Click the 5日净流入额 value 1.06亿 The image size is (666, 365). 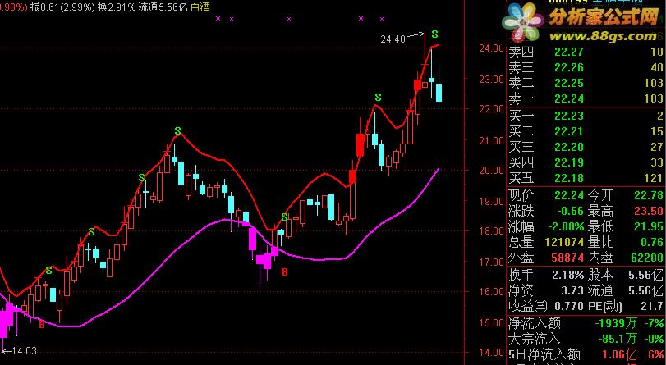[x=619, y=354]
